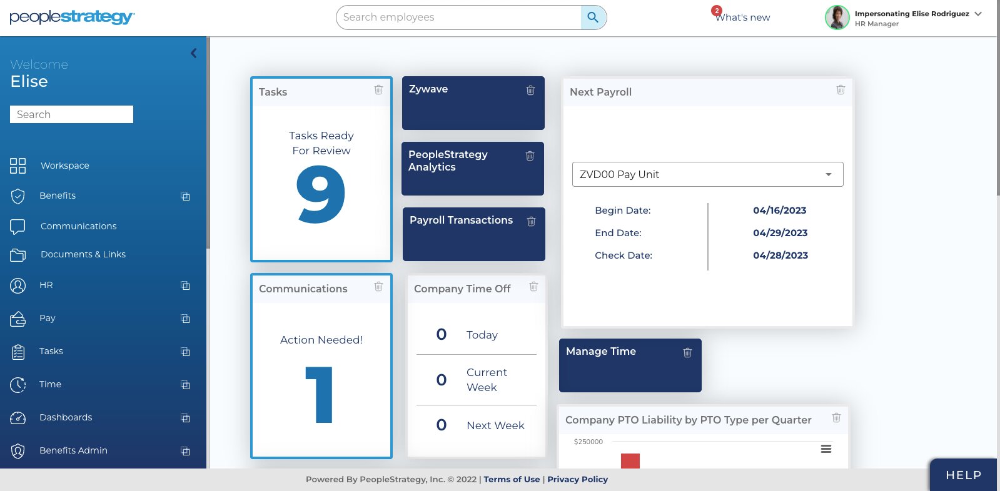Collapse the left sidebar with arrow

[194, 54]
